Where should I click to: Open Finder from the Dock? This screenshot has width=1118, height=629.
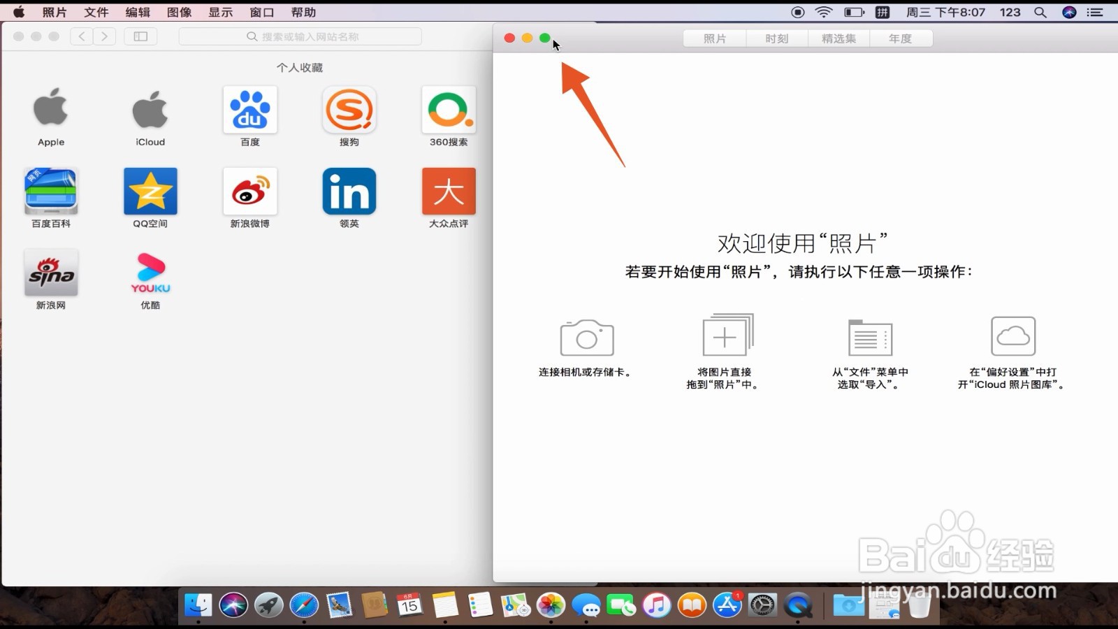198,605
